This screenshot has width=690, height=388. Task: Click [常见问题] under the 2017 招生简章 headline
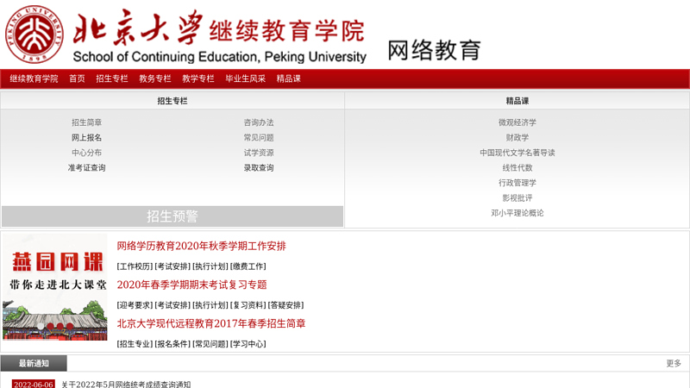(x=210, y=344)
